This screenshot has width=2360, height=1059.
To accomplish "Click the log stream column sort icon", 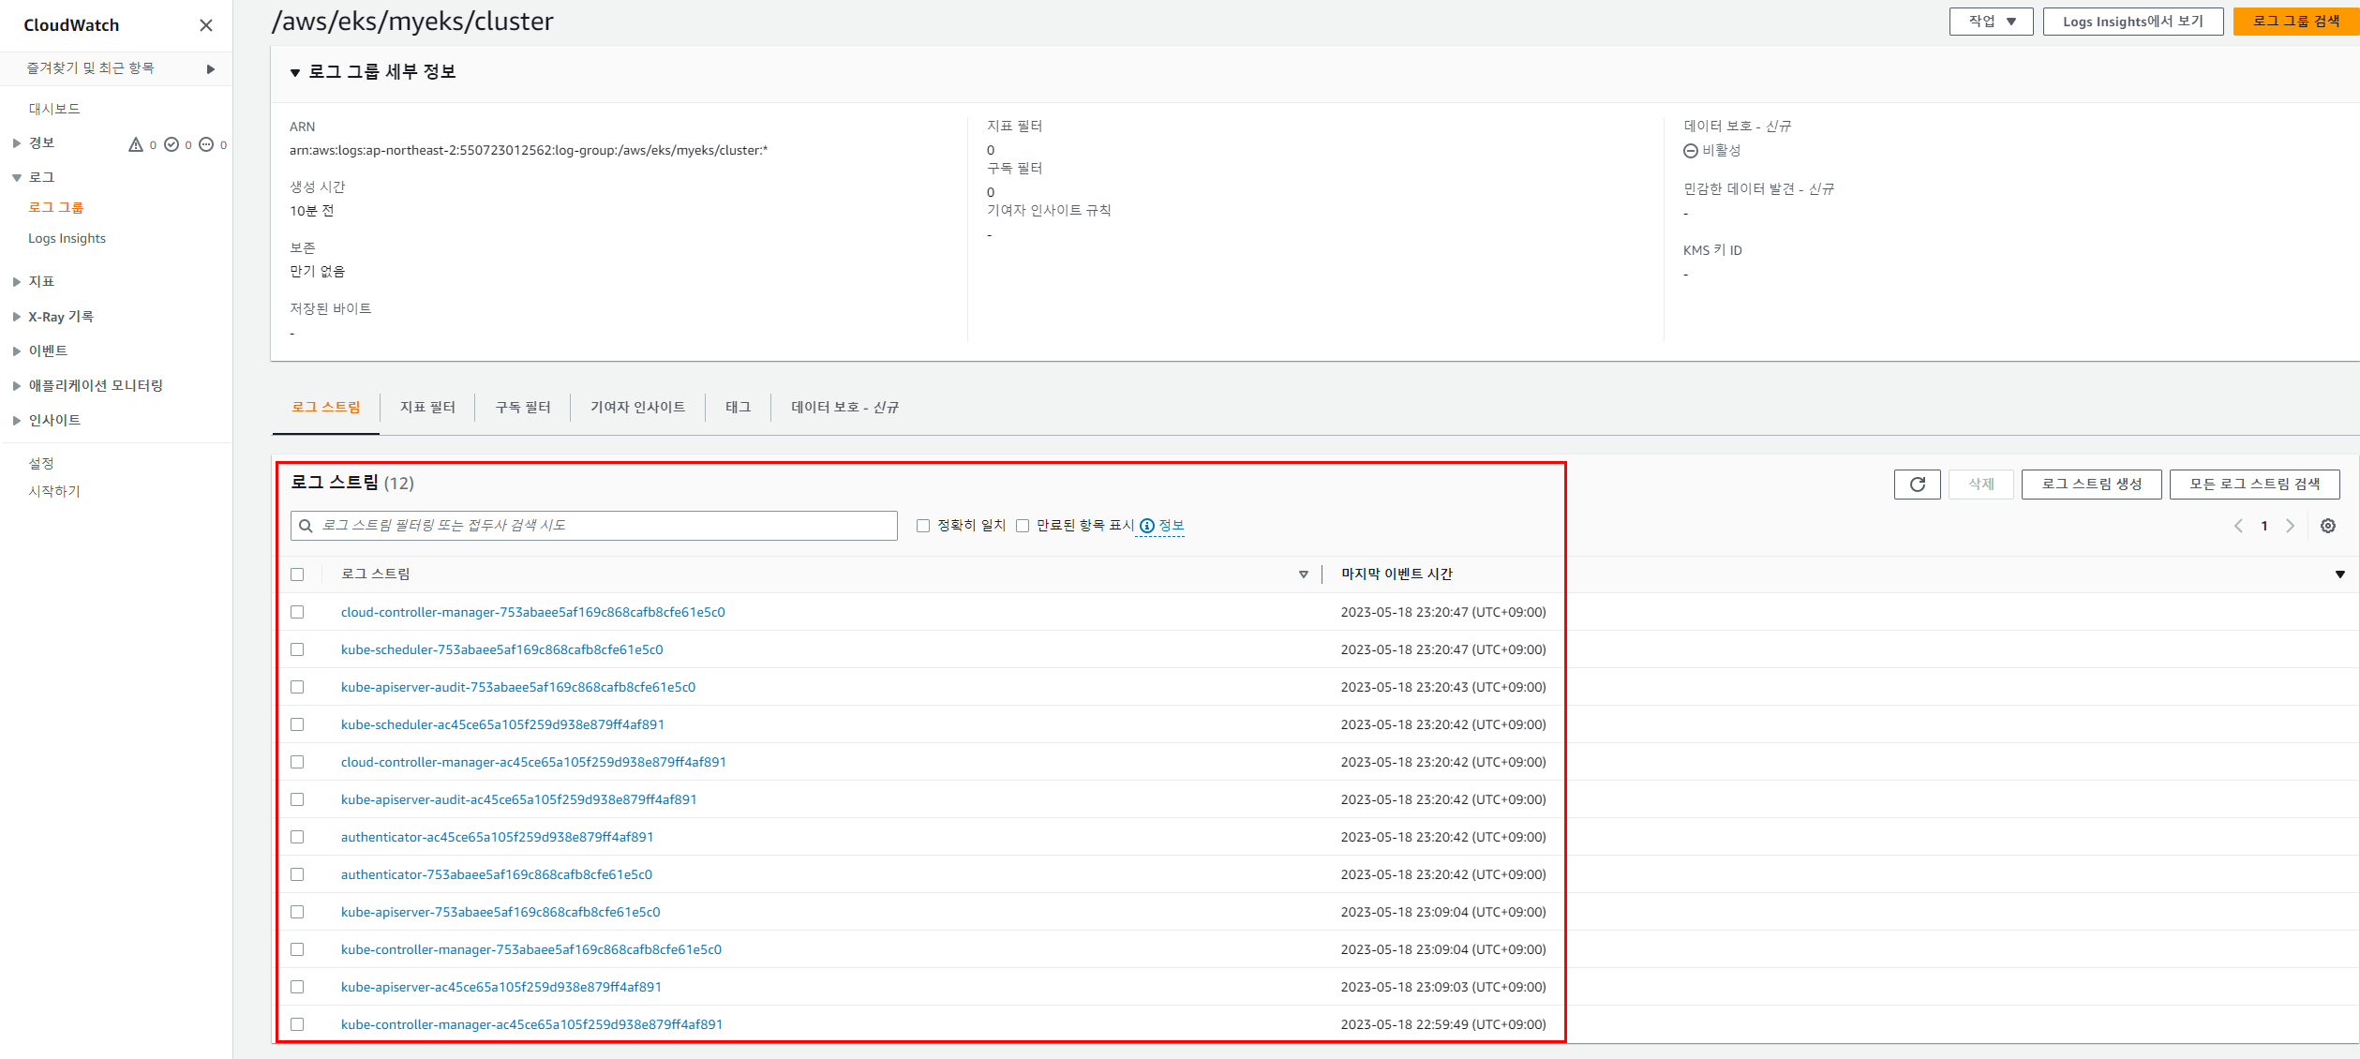I will 1303,574.
